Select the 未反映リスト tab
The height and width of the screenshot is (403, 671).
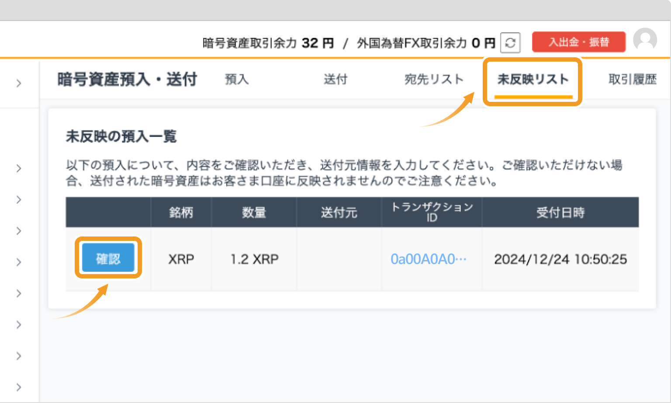point(533,79)
